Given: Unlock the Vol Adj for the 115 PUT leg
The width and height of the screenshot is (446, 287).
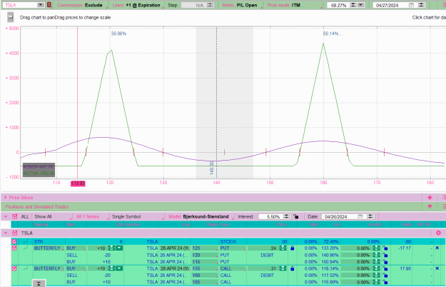Looking at the screenshot, I should [x=385, y=262].
